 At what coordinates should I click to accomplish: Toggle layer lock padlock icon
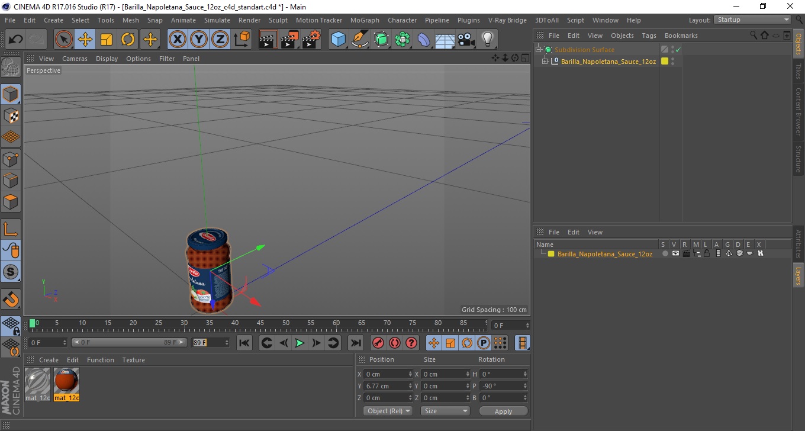(707, 253)
